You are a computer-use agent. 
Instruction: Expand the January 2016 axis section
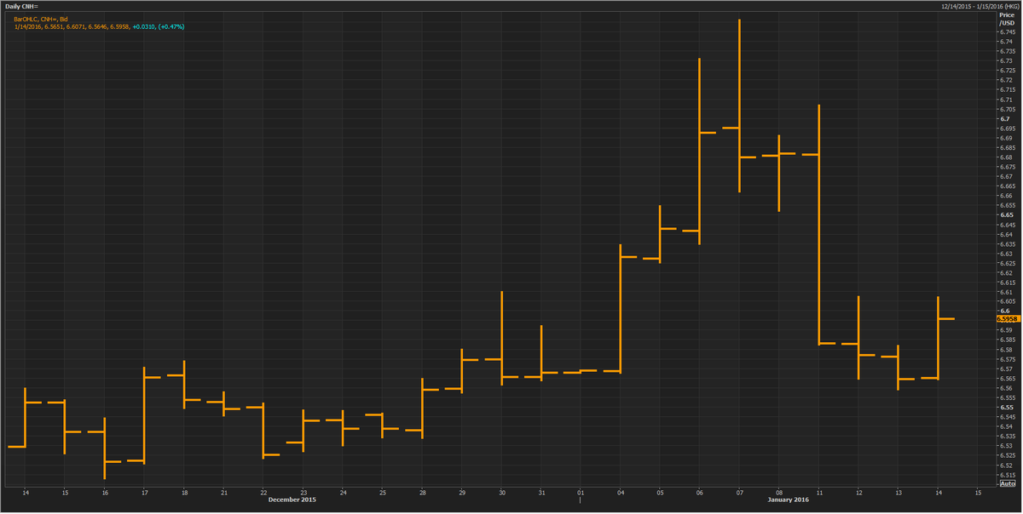(789, 500)
